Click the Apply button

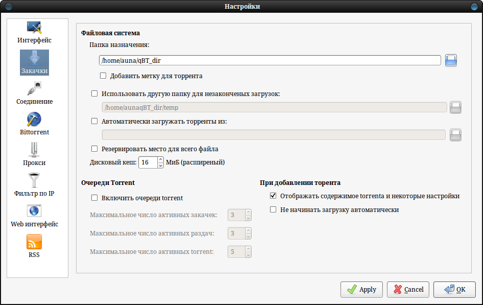pos(361,290)
